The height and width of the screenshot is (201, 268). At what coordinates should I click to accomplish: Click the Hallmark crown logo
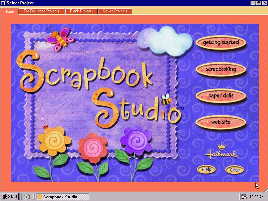[221, 151]
